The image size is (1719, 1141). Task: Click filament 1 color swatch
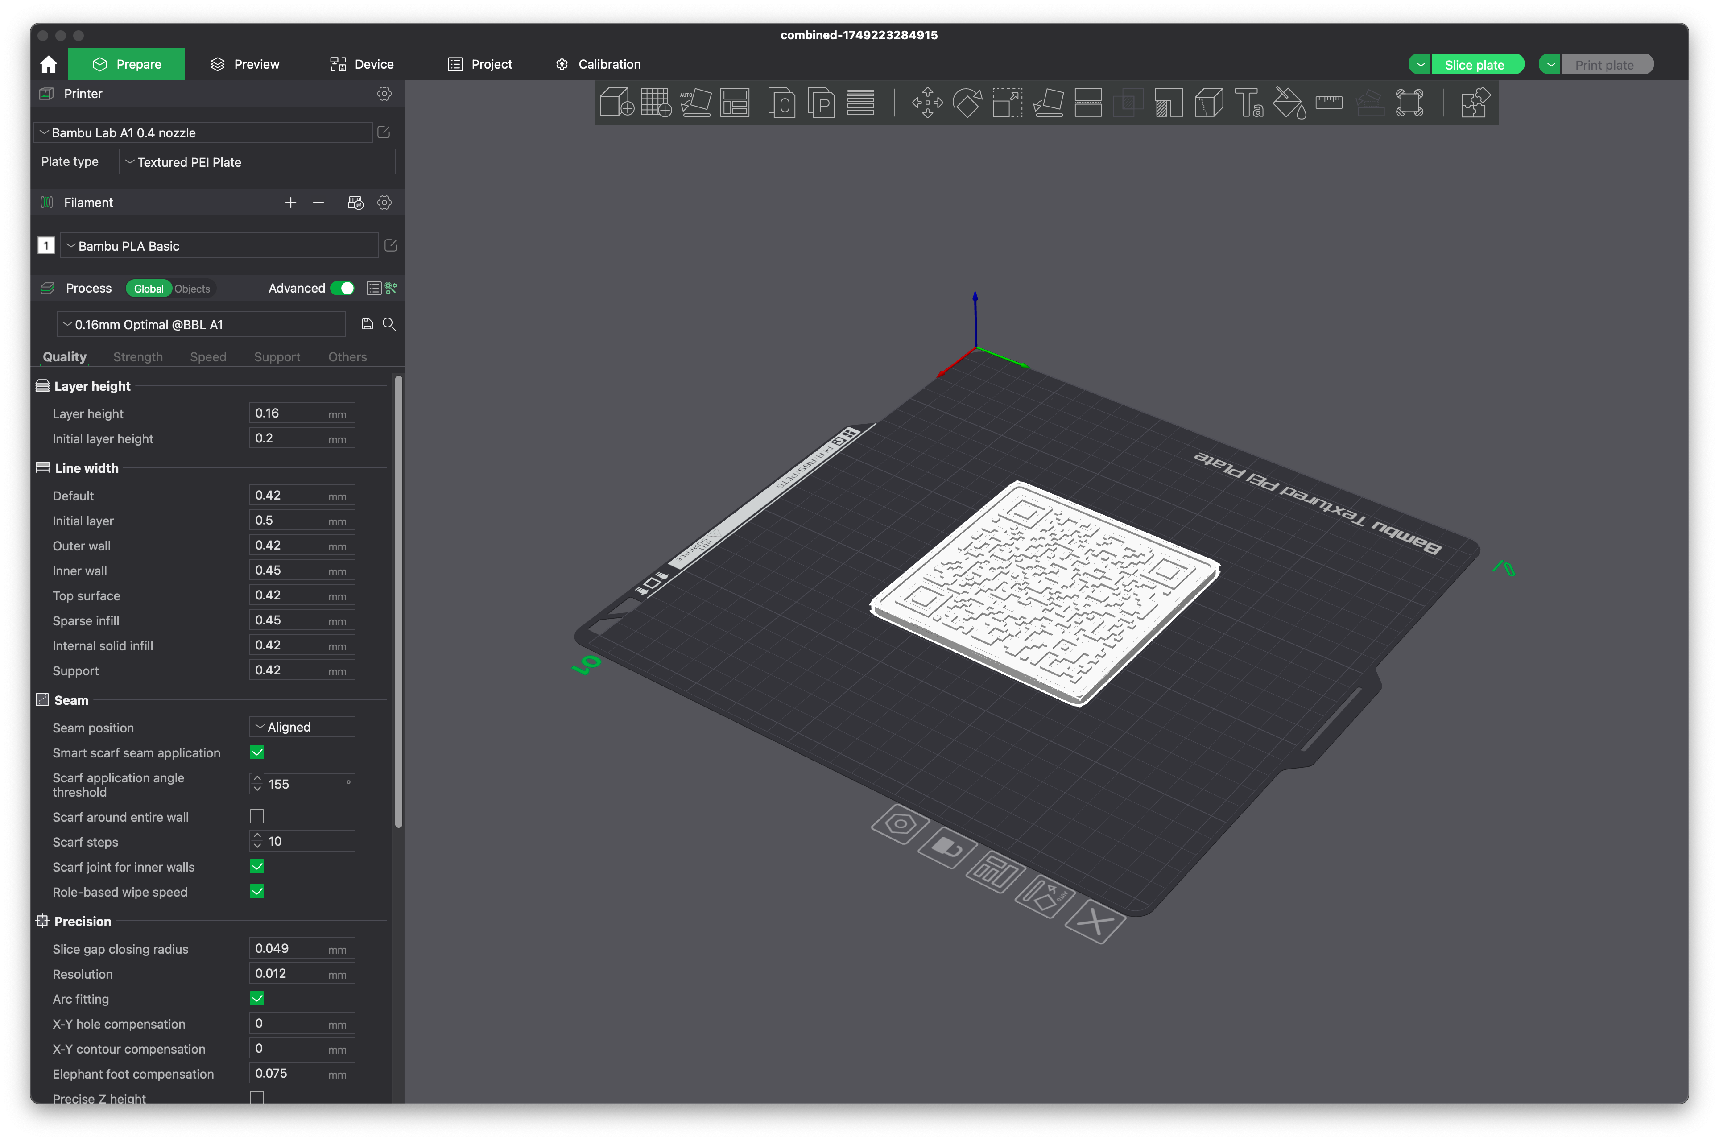46,246
